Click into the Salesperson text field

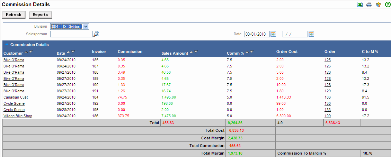(71, 34)
